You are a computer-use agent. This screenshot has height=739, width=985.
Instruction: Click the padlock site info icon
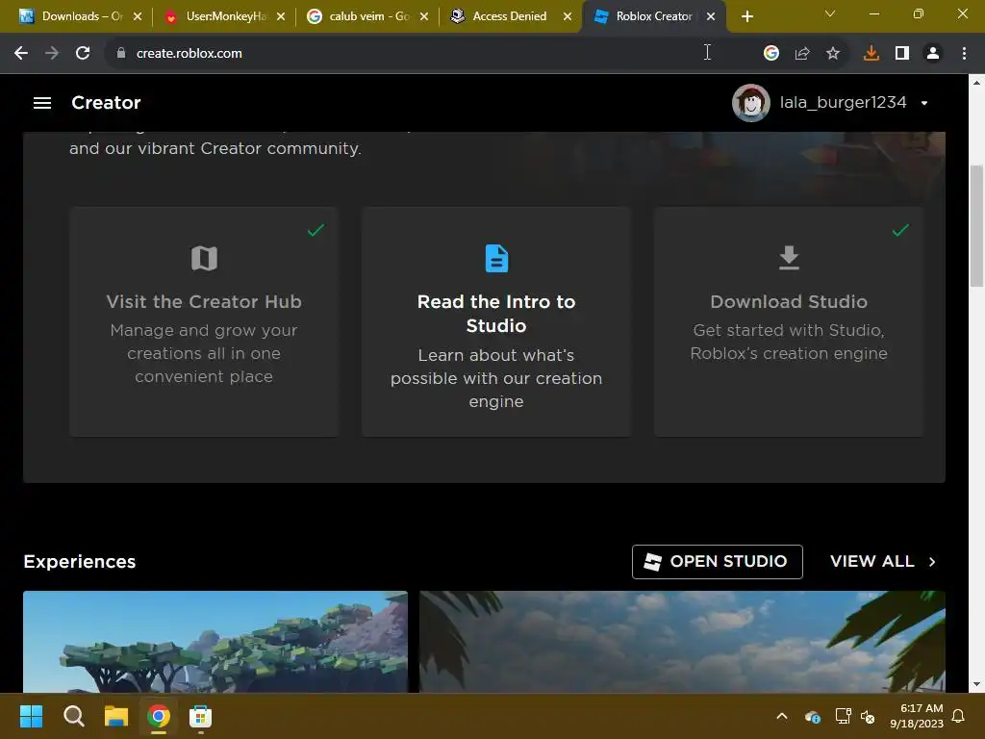(121, 54)
